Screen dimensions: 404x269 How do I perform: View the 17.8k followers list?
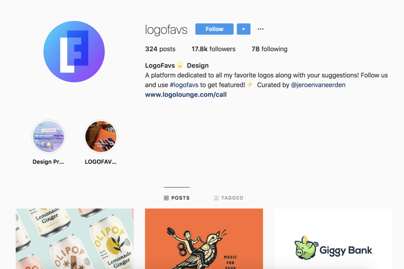(213, 49)
